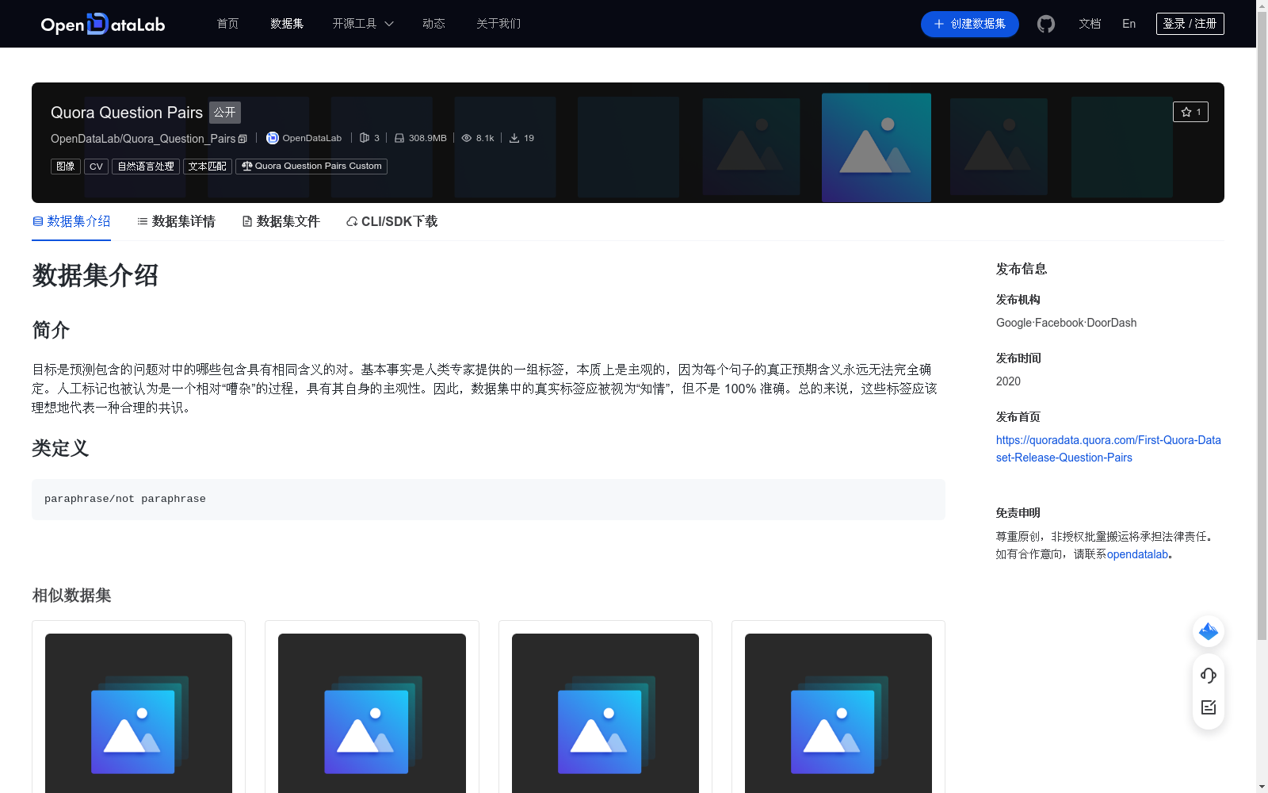The width and height of the screenshot is (1268, 793).
Task: Switch to the 数据集详情 tab
Action: pos(176,221)
